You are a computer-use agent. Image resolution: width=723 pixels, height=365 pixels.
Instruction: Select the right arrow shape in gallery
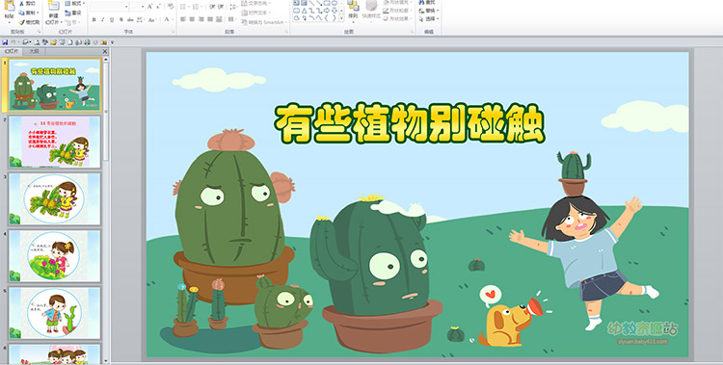pos(327,11)
